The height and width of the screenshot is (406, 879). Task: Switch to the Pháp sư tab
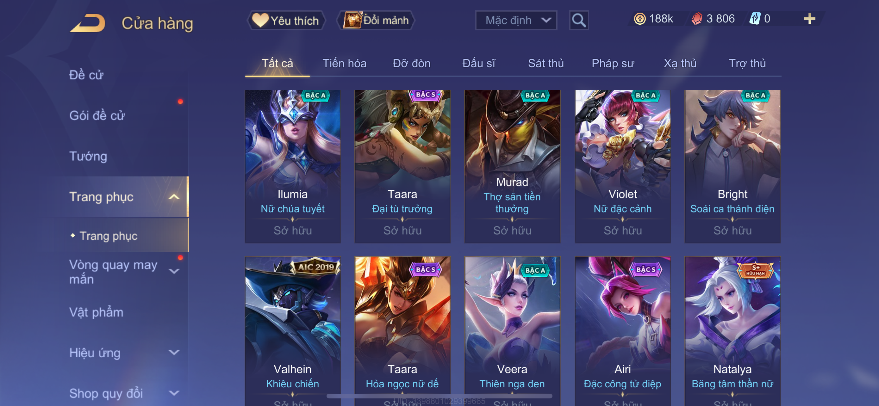tap(613, 64)
